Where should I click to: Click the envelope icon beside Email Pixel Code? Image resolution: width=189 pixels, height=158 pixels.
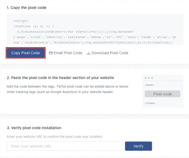tap(51, 53)
